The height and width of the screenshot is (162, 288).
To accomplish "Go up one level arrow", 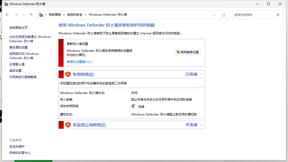I will pos(31,15).
